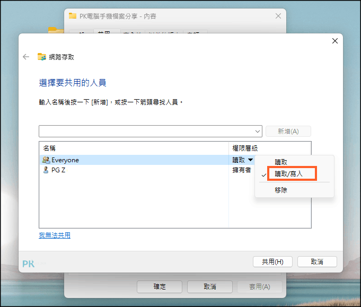The image size is (361, 307).
Task: Click 套用(A) in the 內容 window
Action: pos(259,287)
